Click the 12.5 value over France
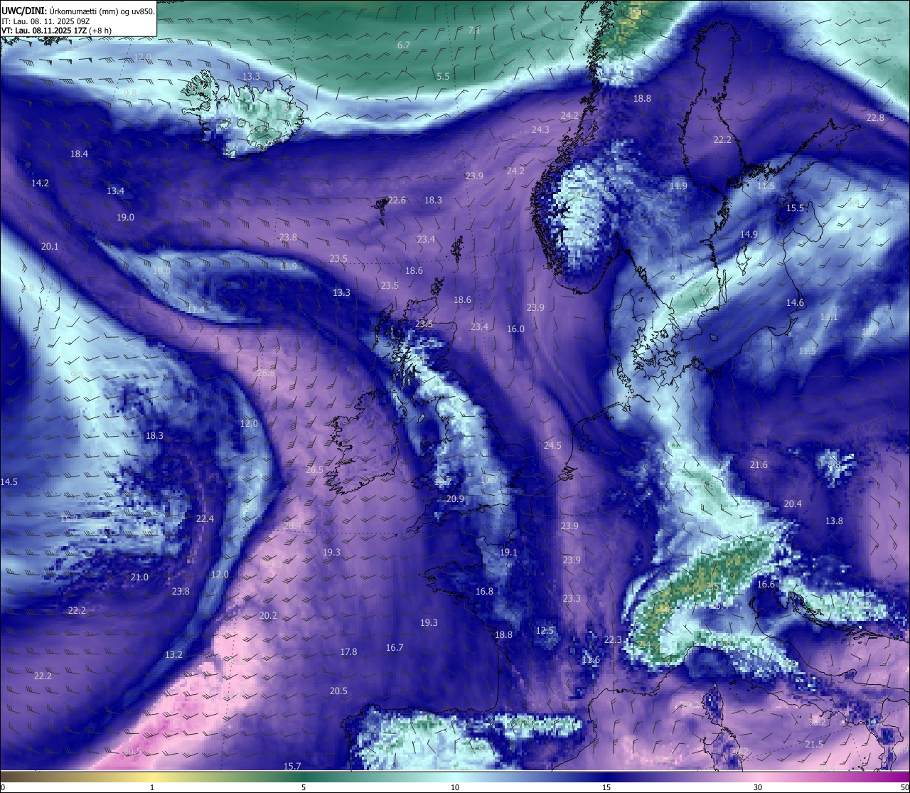The width and height of the screenshot is (910, 793). tap(545, 630)
